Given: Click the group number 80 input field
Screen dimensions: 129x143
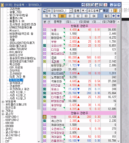Looking at the screenshot, I should tap(49, 11).
